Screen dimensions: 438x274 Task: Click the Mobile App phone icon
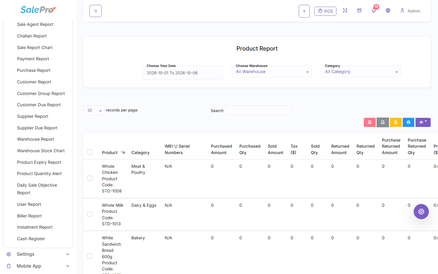tap(9, 266)
